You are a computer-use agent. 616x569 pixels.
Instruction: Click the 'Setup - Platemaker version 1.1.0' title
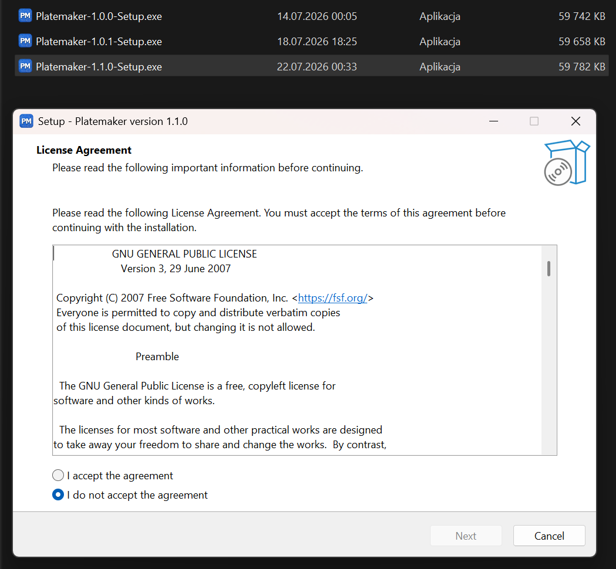tap(113, 121)
